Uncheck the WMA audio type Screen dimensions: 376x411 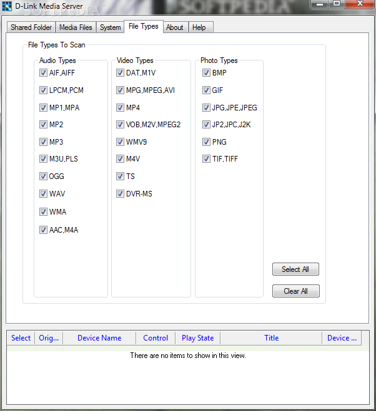(43, 211)
